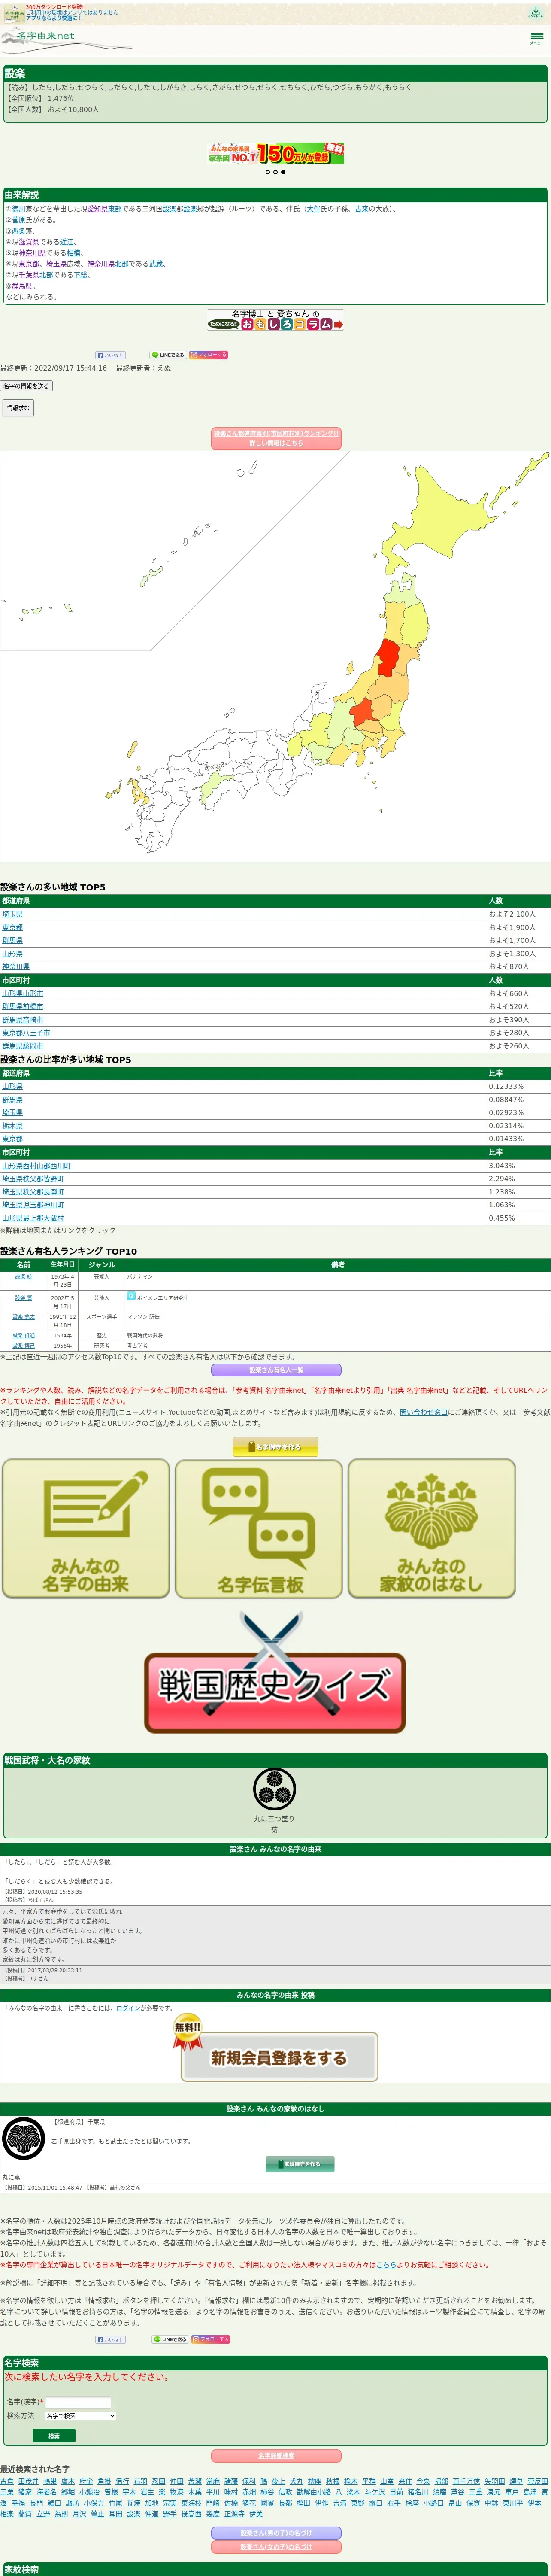The image size is (551, 2576).
Task: Follow the 下総 link in 由来解説
Action: (x=81, y=275)
